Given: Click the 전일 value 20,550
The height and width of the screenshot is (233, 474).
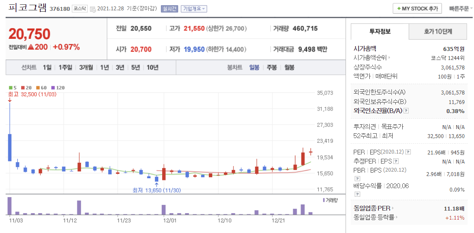Looking at the screenshot, I should [x=141, y=28].
